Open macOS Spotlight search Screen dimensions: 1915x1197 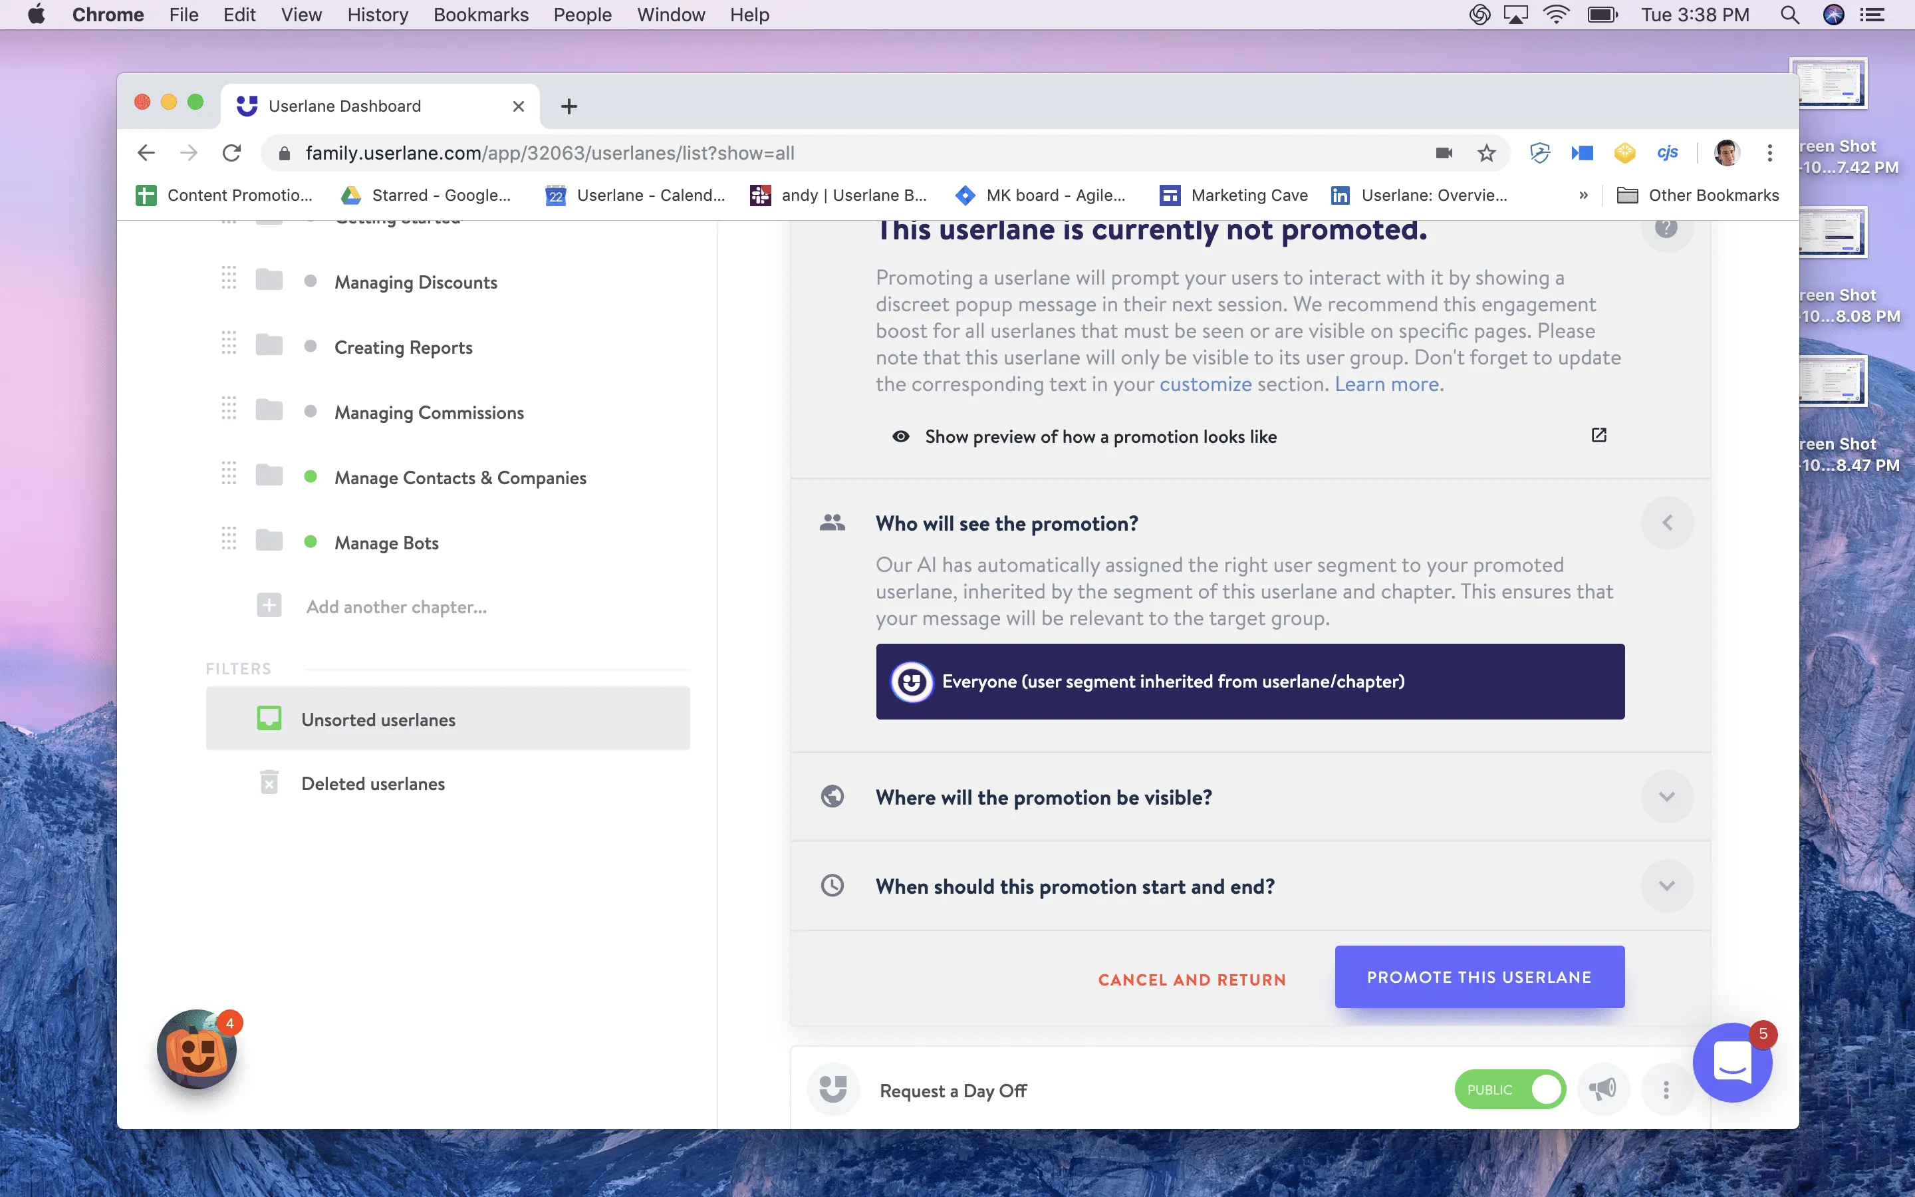click(x=1789, y=14)
